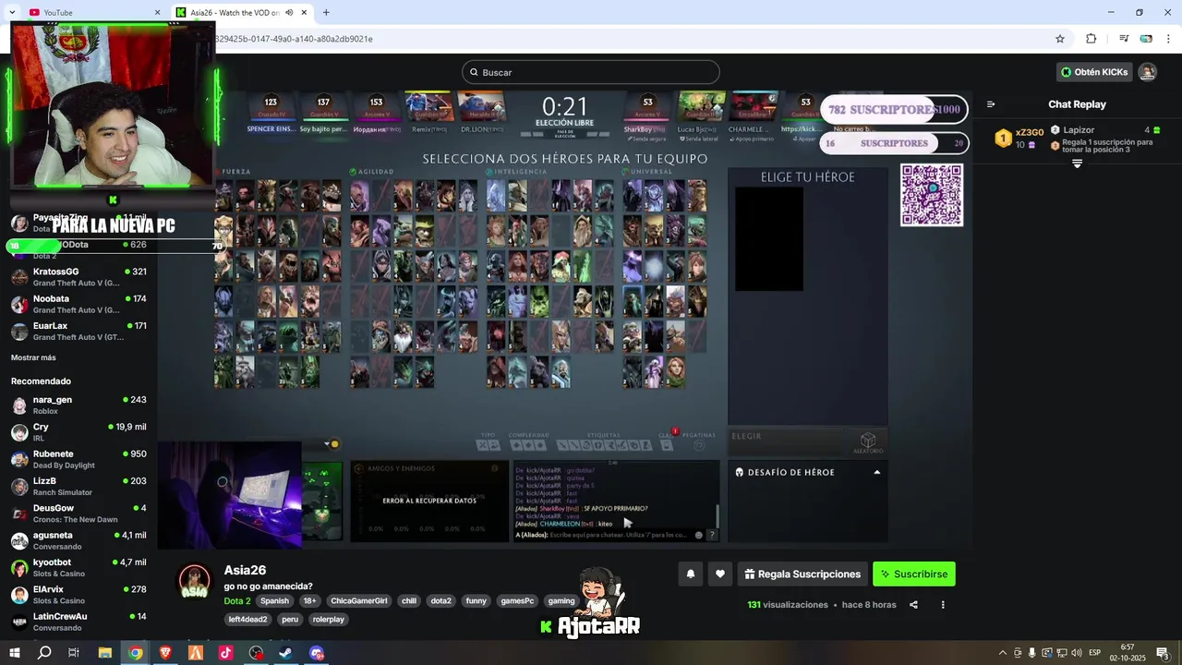Open Discord from the taskbar
This screenshot has height=665, width=1182.
point(317,653)
